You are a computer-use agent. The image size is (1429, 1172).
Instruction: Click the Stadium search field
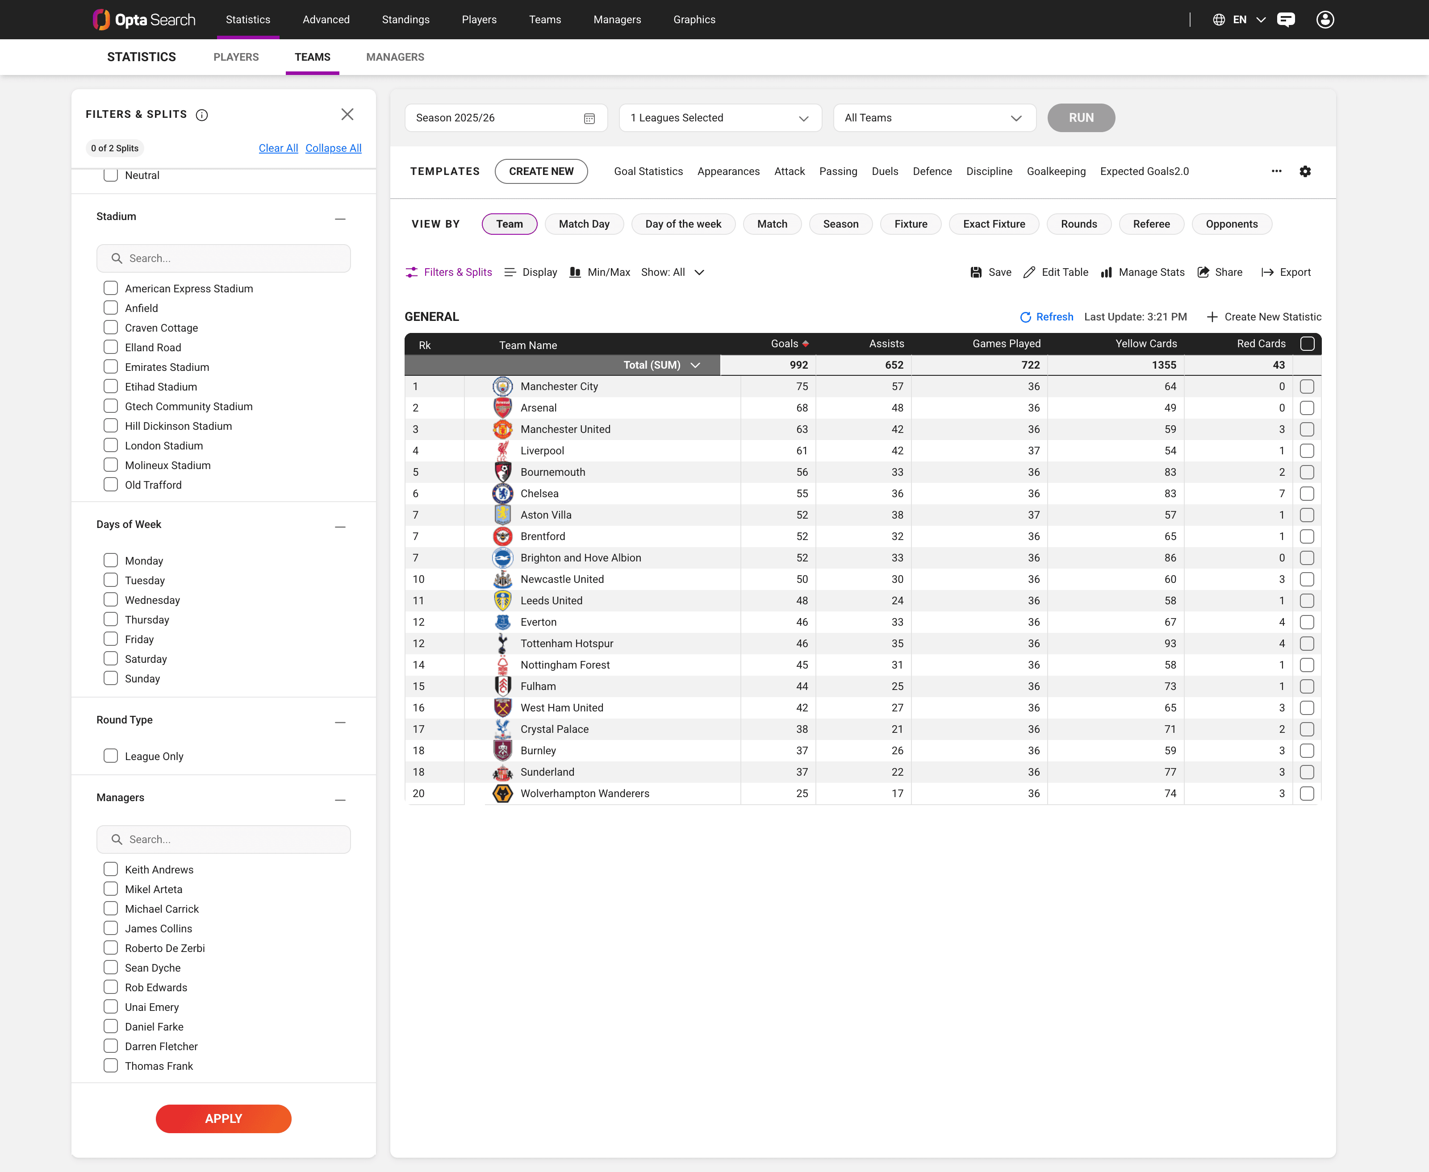coord(224,258)
